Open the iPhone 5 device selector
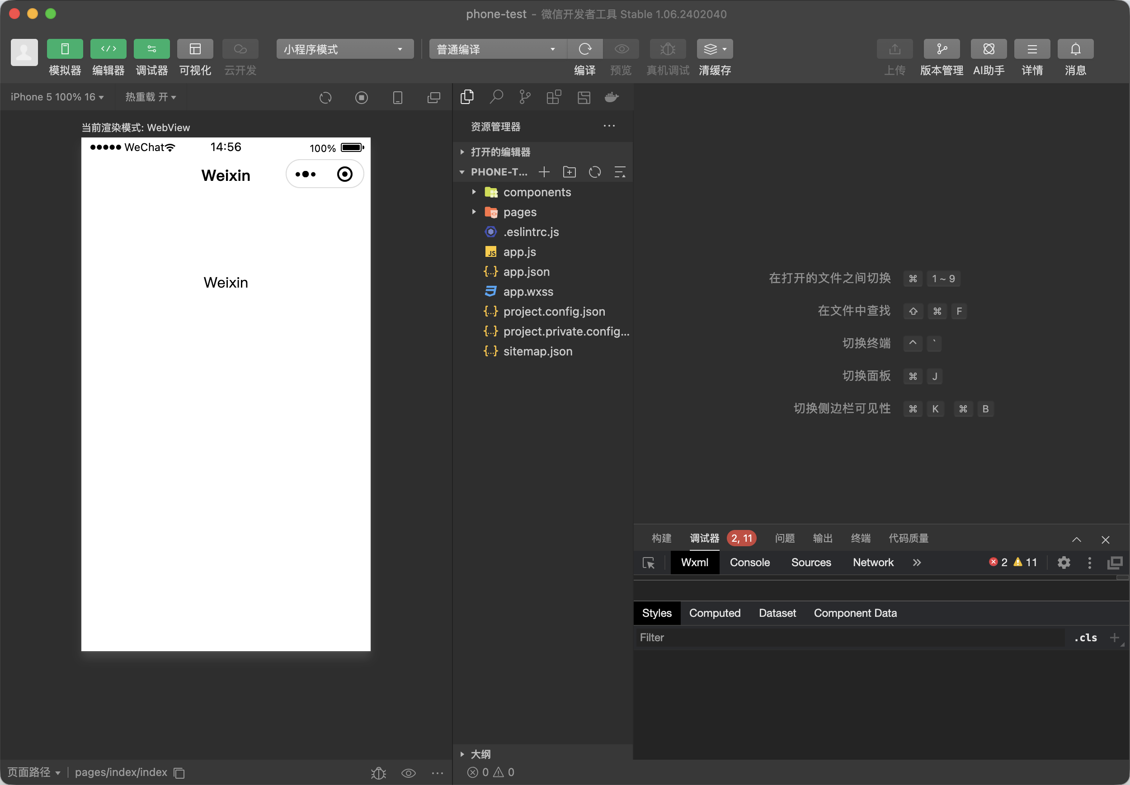1130x785 pixels. click(56, 96)
